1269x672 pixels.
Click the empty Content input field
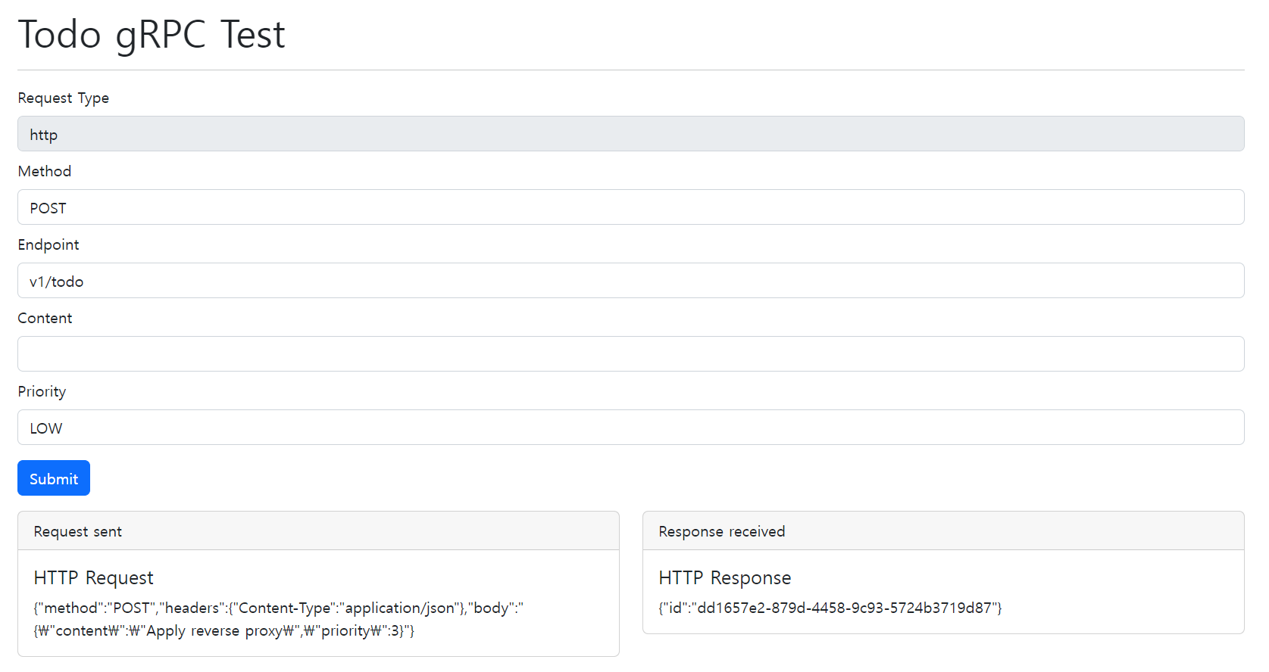click(630, 354)
